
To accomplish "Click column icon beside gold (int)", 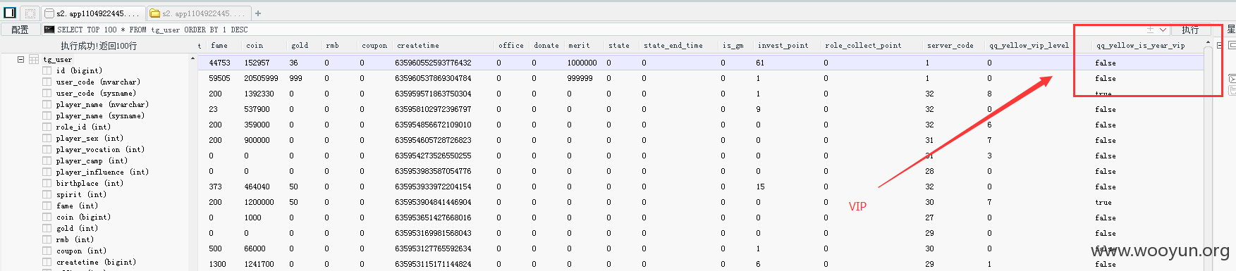I will click(x=47, y=228).
